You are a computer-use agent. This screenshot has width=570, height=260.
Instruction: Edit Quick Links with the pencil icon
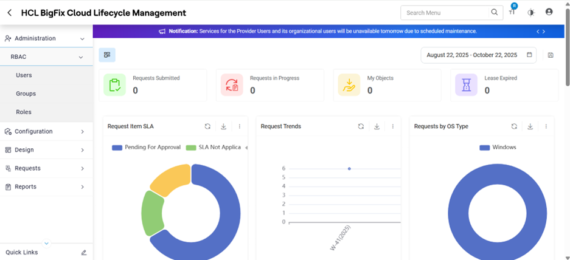point(83,252)
